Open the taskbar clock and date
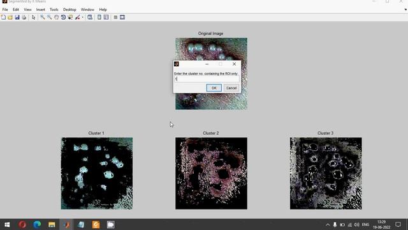 [x=381, y=224]
